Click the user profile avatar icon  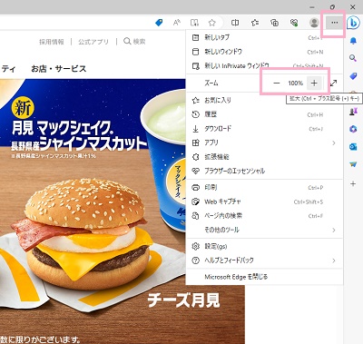(314, 23)
